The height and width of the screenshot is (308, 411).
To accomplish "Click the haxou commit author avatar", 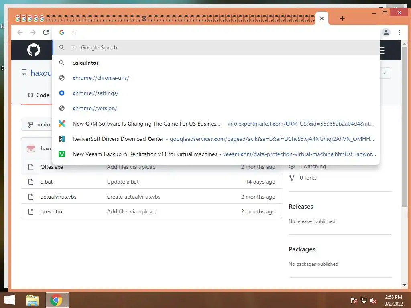I will tap(31, 148).
